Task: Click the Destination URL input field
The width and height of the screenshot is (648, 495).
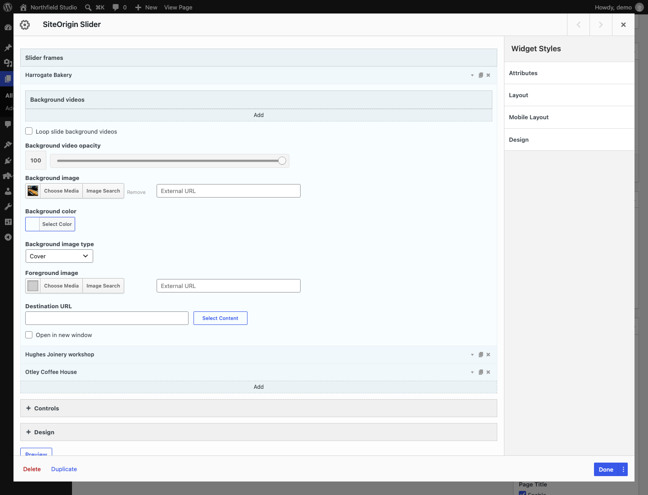Action: [x=107, y=318]
